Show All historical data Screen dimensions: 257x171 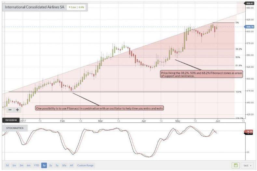pos(72,165)
